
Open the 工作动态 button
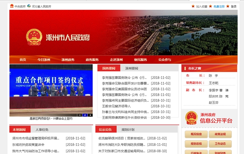pyautogui.click(x=220, y=144)
